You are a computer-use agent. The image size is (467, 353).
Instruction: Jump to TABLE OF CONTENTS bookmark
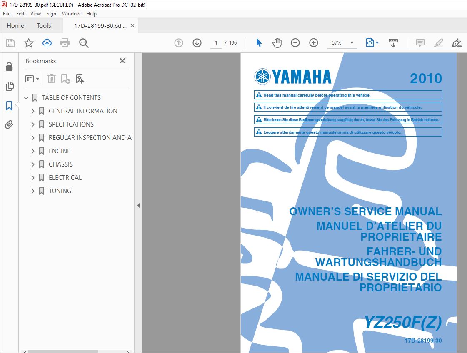pos(71,98)
